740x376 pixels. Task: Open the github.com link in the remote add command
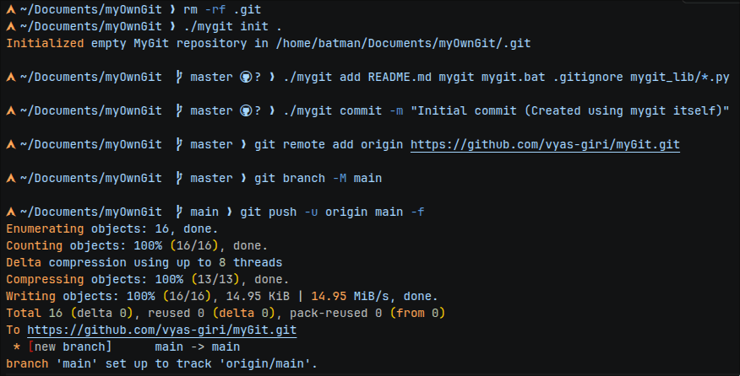tap(545, 144)
